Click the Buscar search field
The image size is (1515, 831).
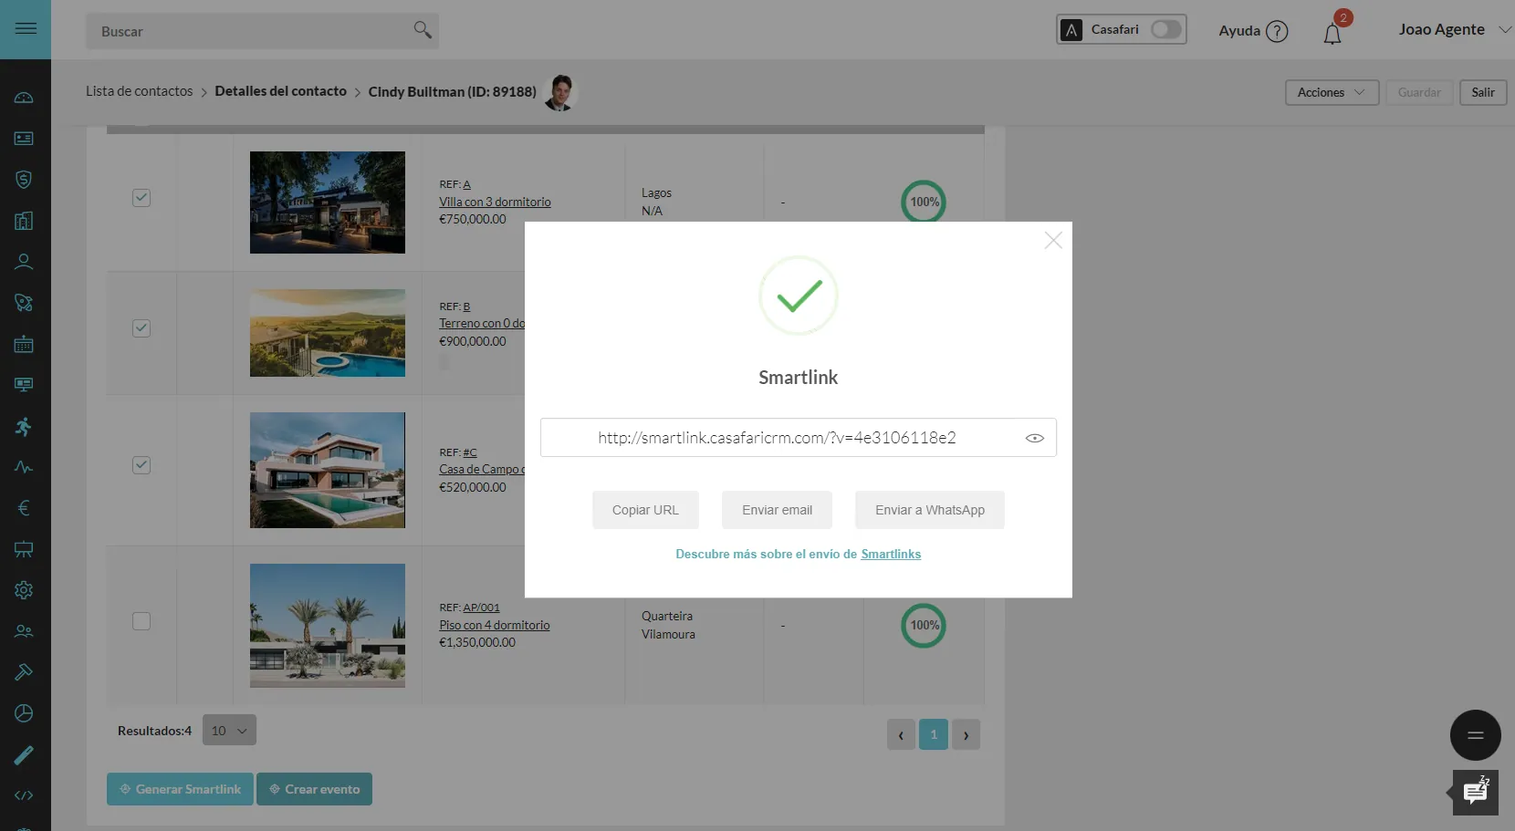262,31
